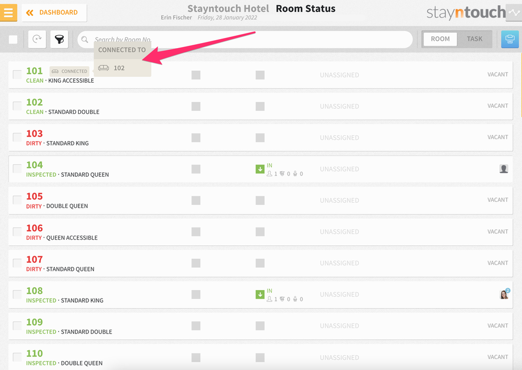
Task: Click the date Friday, 28 January 2022
Action: 228,18
